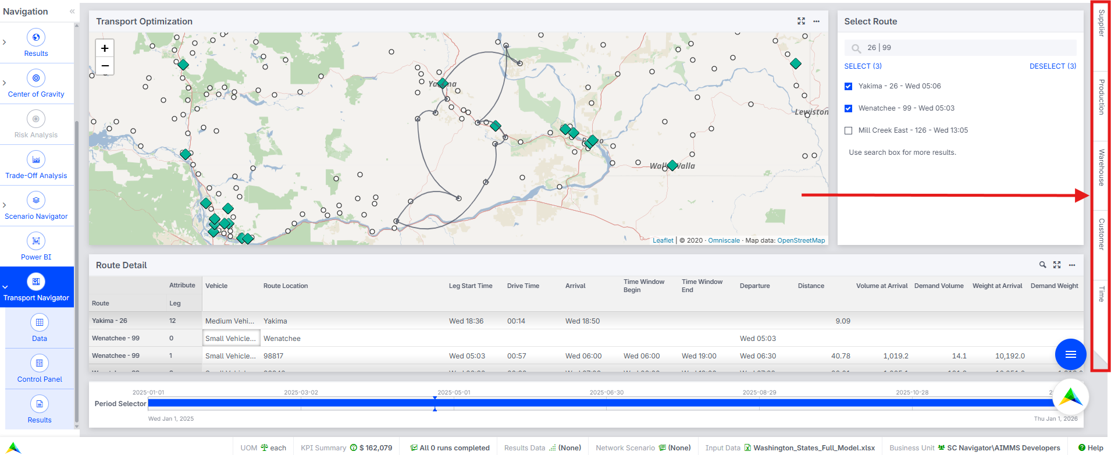
Task: Click the Vehicle column header
Action: (x=216, y=286)
